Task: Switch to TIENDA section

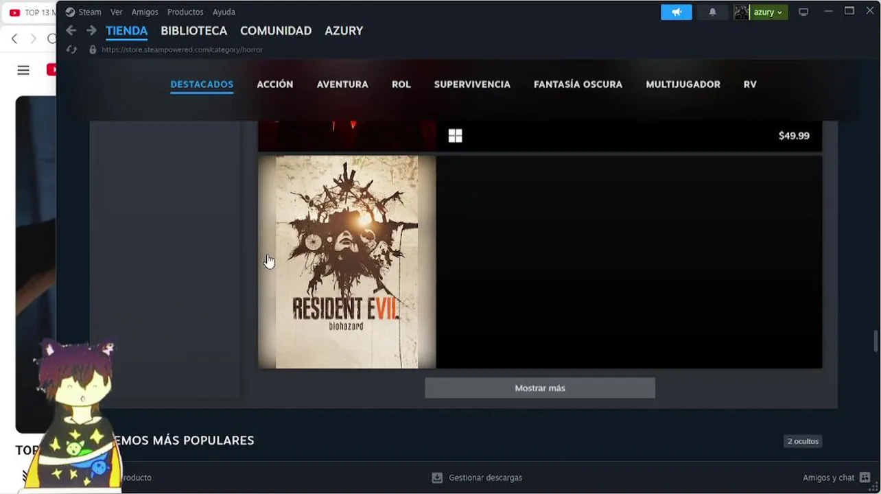Action: click(x=127, y=31)
